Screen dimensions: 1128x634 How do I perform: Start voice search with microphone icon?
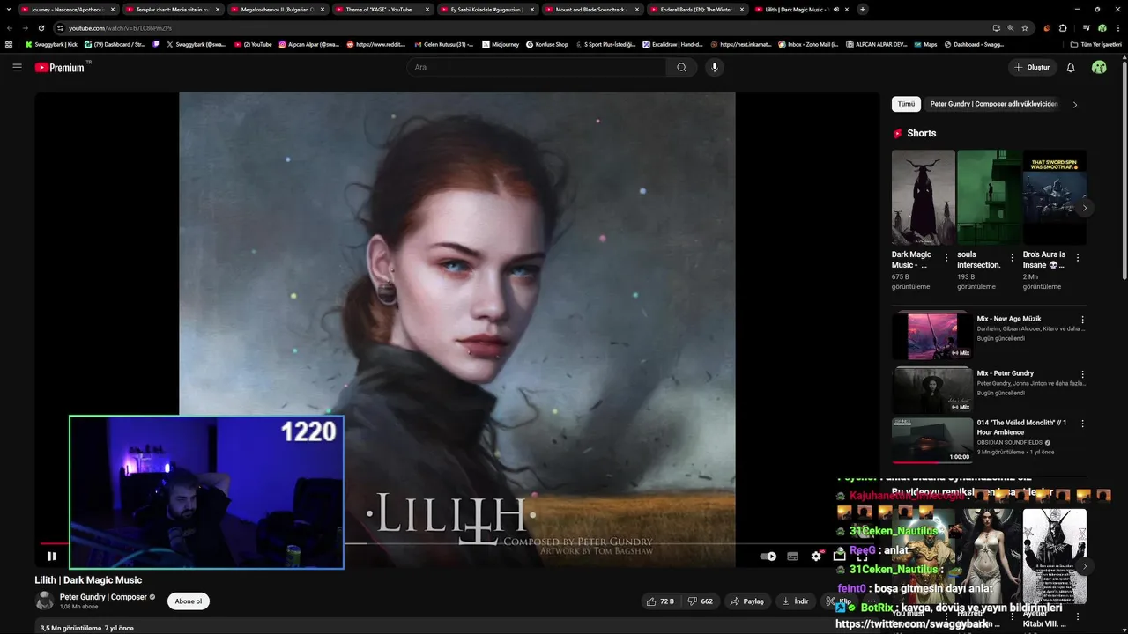coord(715,67)
